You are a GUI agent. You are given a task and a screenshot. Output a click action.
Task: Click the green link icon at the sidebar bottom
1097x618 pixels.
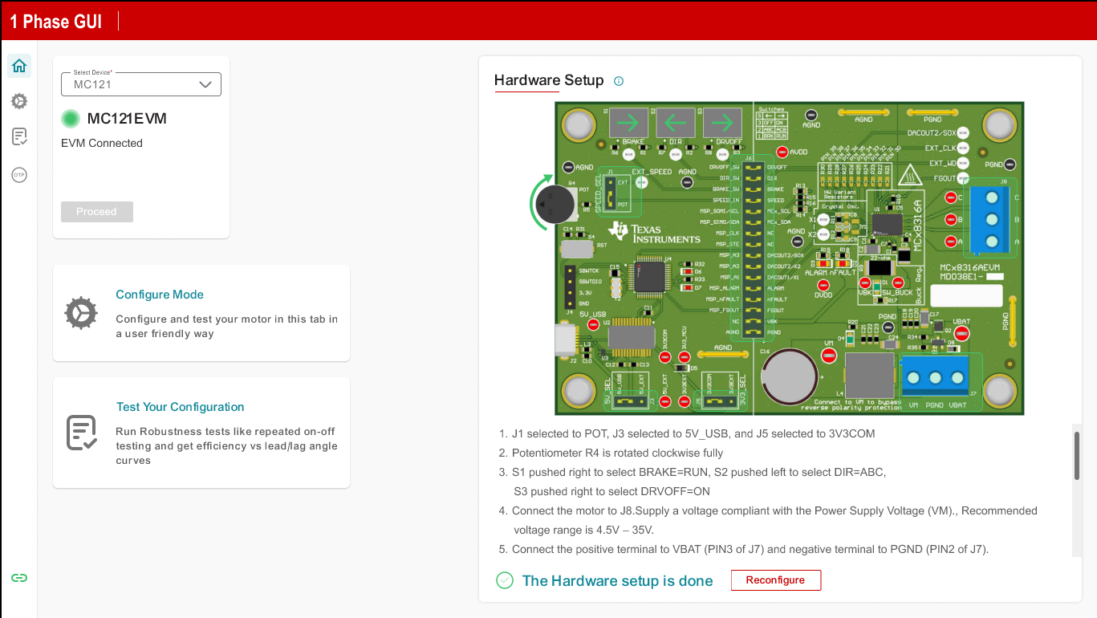point(19,578)
